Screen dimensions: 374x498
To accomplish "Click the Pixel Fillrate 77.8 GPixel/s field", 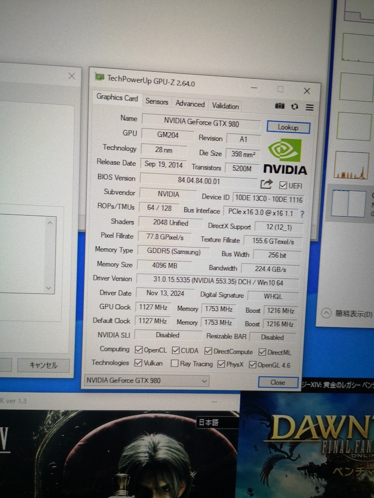I will point(165,237).
